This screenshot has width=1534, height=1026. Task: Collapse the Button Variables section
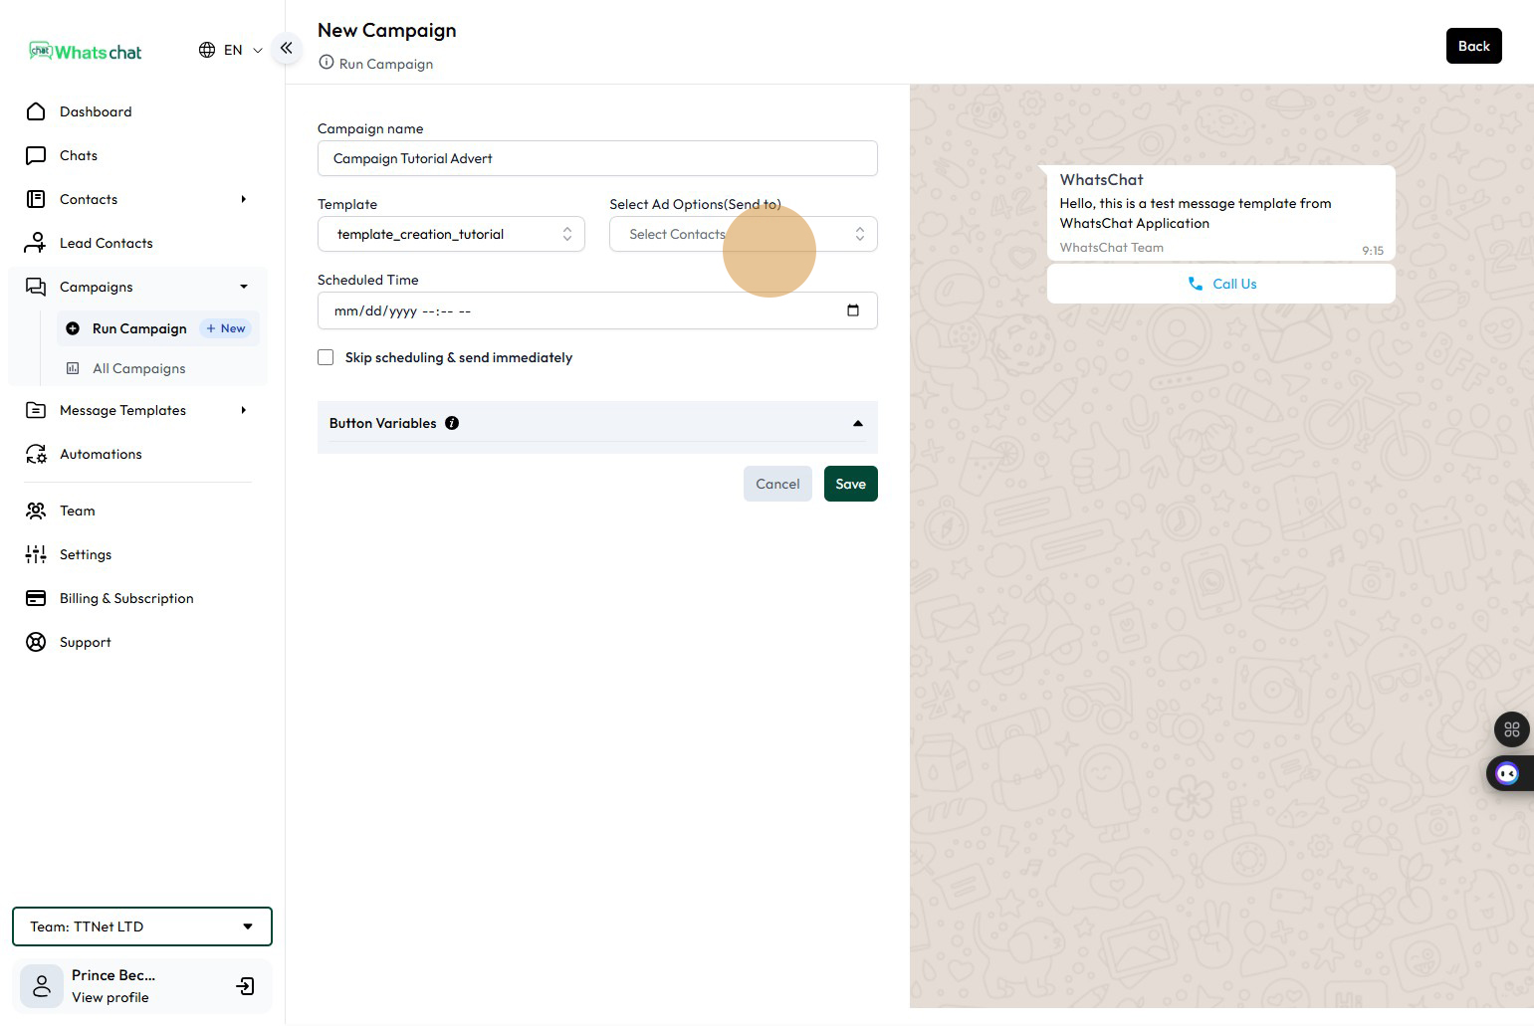[x=857, y=423]
